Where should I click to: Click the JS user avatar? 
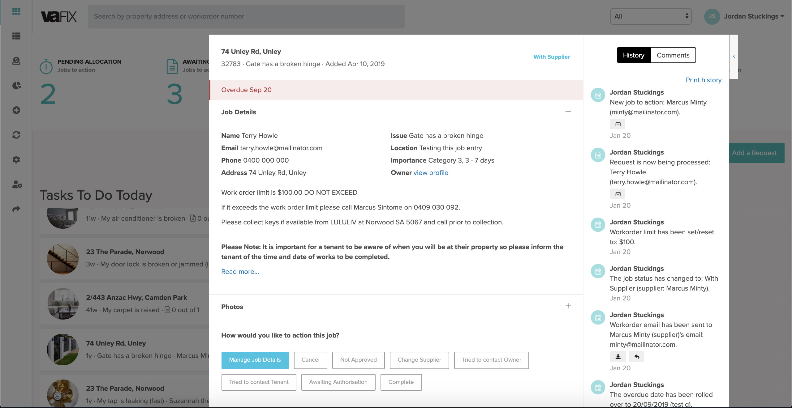tap(712, 16)
